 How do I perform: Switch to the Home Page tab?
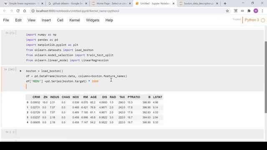tap(111, 3)
